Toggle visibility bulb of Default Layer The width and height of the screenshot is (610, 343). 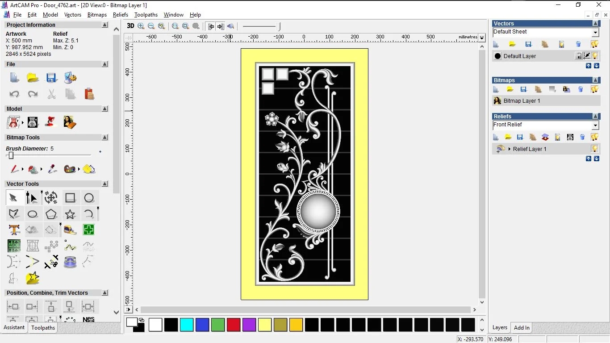pyautogui.click(x=595, y=56)
